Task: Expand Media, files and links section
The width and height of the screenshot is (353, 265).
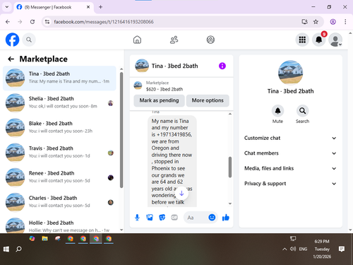Action: pos(290,168)
